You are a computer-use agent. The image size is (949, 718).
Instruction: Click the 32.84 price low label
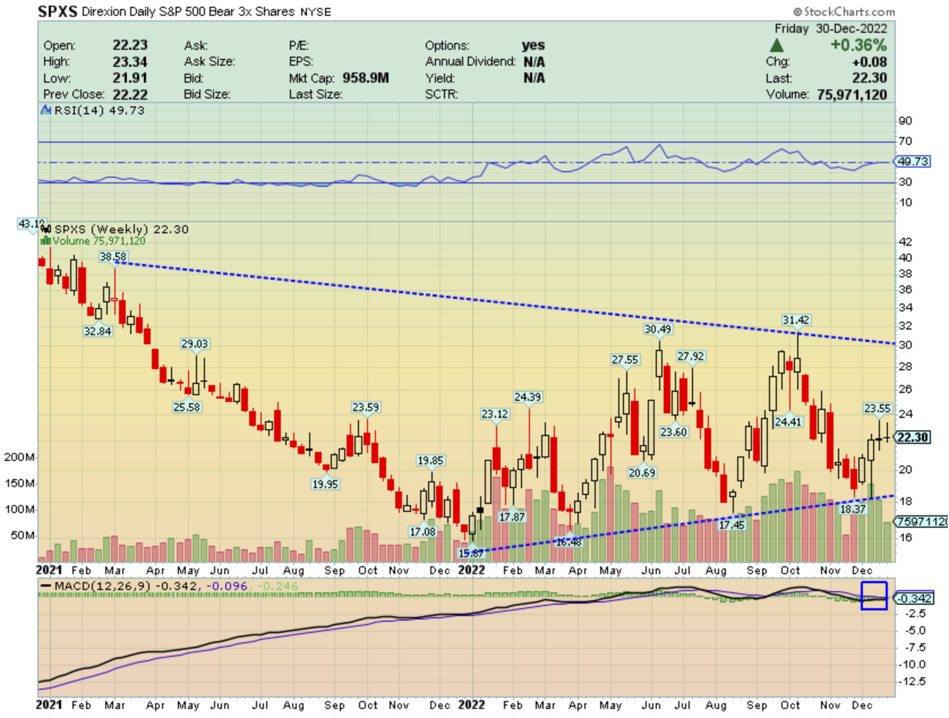pos(97,331)
